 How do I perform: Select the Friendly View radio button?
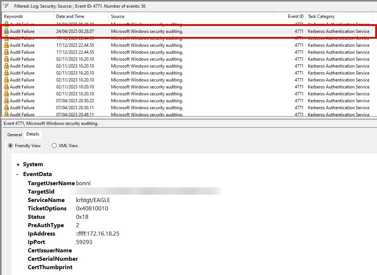coord(11,146)
